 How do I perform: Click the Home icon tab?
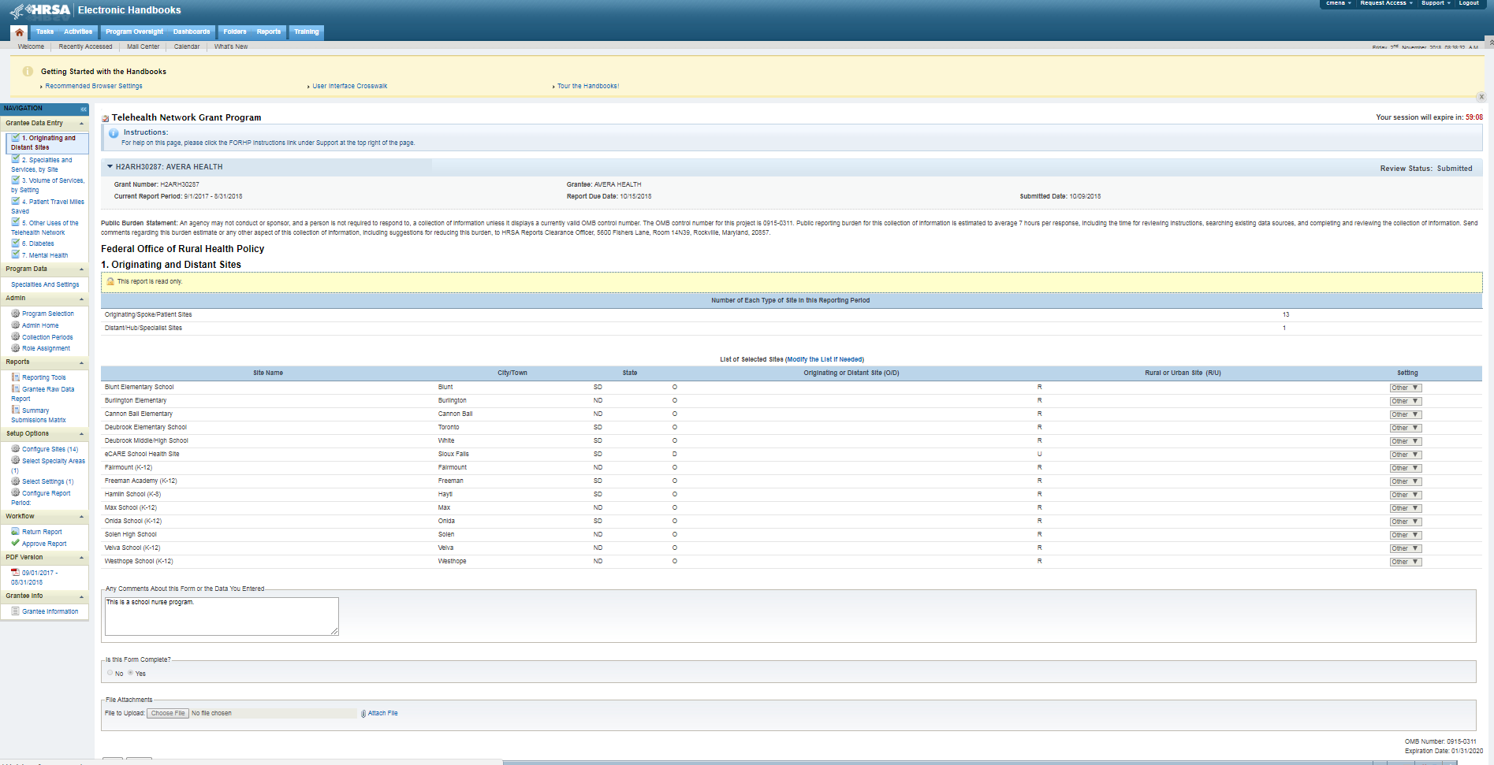tap(19, 32)
